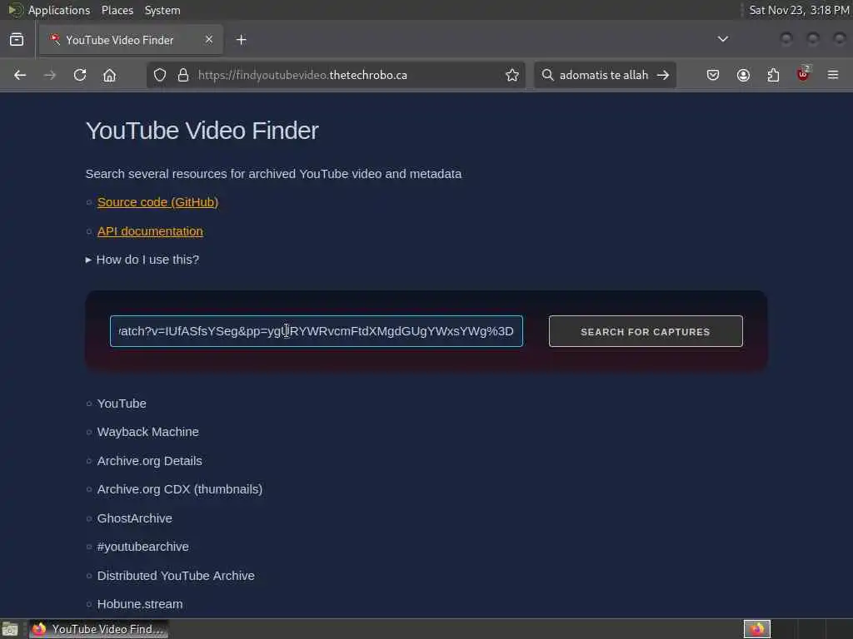Open the Firefox account icon
This screenshot has width=853, height=639.
point(743,75)
